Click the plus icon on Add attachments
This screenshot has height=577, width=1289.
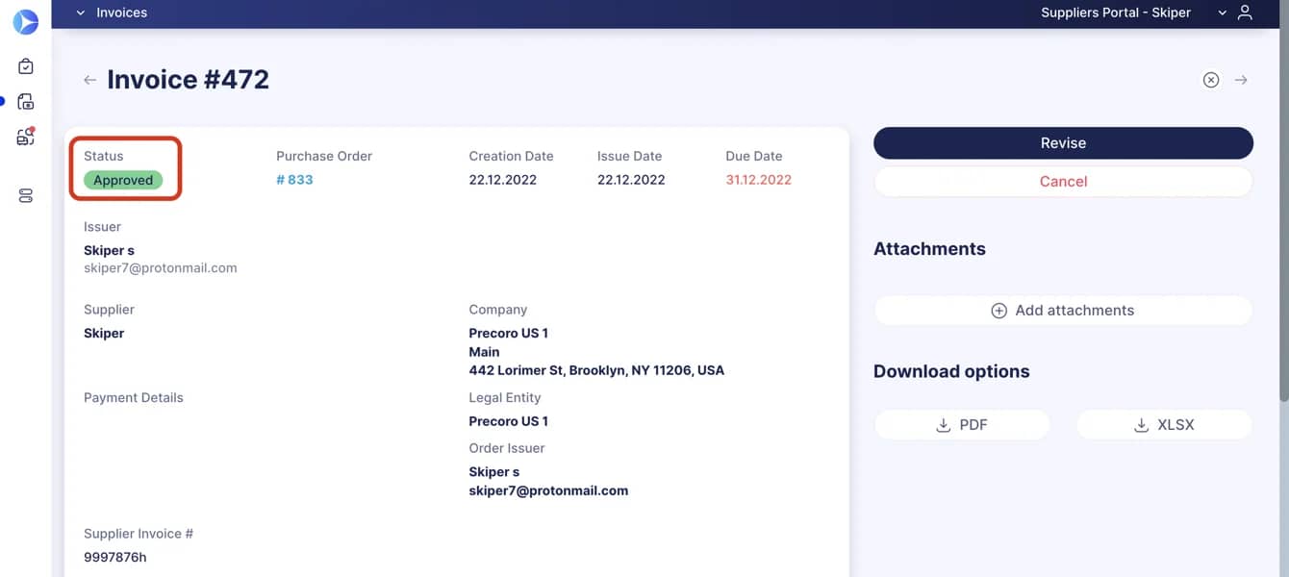point(998,310)
